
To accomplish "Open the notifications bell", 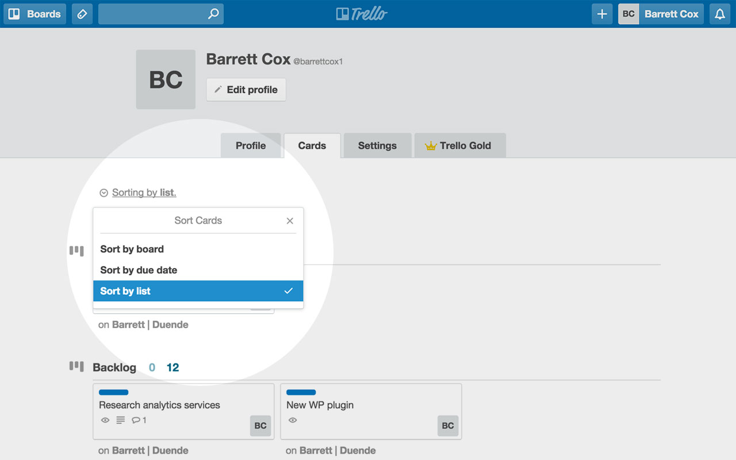I will [x=720, y=14].
